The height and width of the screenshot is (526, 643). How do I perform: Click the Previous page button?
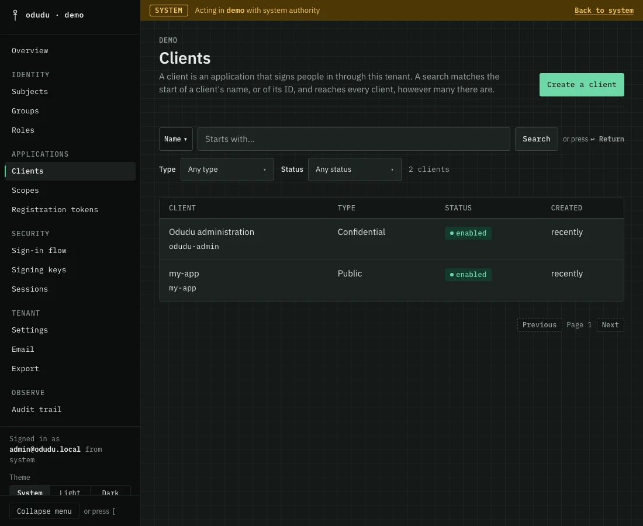[x=540, y=325]
